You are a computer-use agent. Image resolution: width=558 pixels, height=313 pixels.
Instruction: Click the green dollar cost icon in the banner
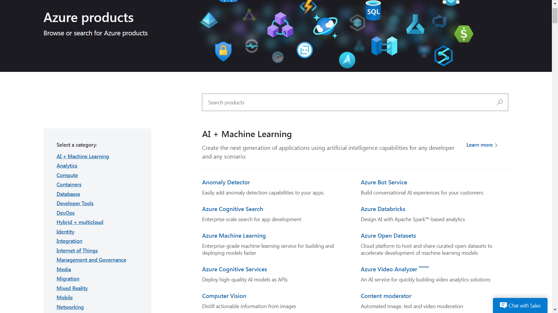464,34
